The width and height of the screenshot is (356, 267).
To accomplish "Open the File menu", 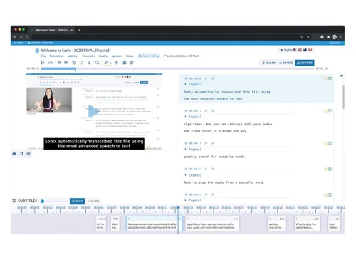I will 43,56.
